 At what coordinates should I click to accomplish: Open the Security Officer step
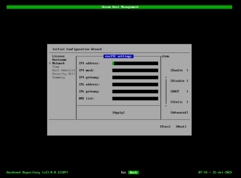pyautogui.click(x=64, y=74)
